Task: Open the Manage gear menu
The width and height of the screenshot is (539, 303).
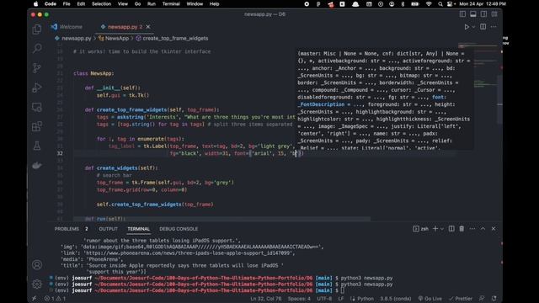Action: pos(37,284)
